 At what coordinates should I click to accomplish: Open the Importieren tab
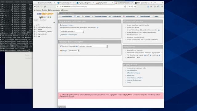[x=129, y=16]
